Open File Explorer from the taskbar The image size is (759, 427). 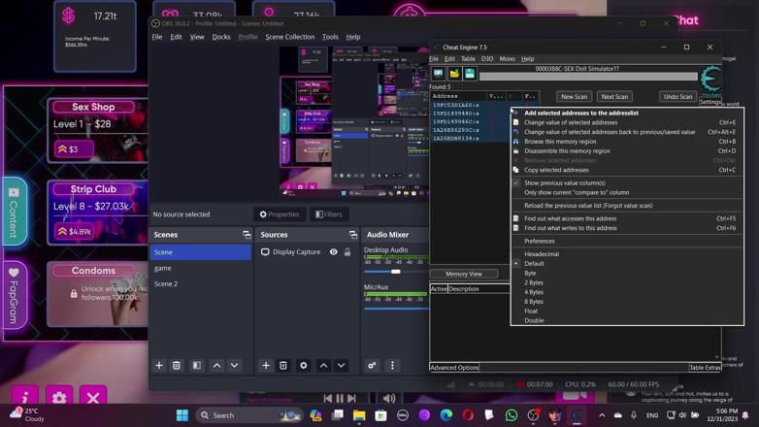pos(359,415)
